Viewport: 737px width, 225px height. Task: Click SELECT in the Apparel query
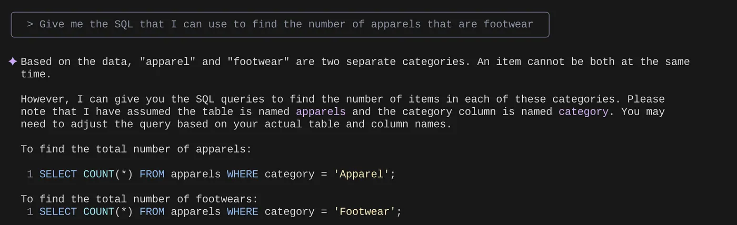click(x=58, y=174)
